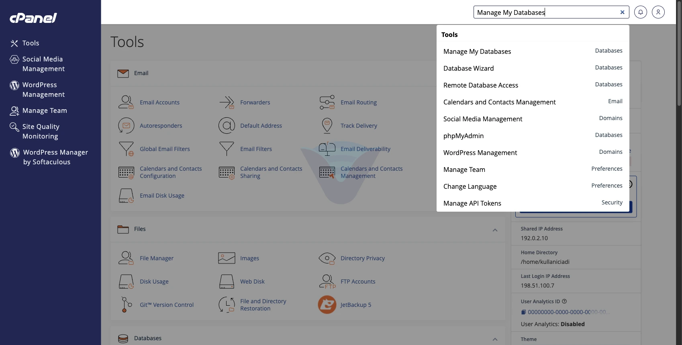682x345 pixels.
Task: Click the Directory Privacy eye icon
Action: pyautogui.click(x=327, y=258)
